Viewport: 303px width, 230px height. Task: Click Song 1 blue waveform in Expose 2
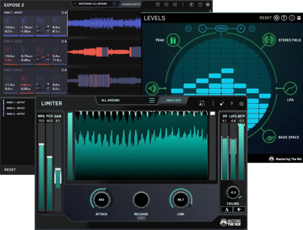point(104,23)
